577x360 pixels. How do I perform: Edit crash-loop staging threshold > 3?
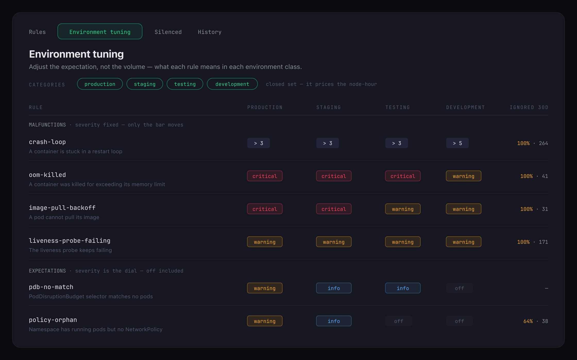(328, 143)
